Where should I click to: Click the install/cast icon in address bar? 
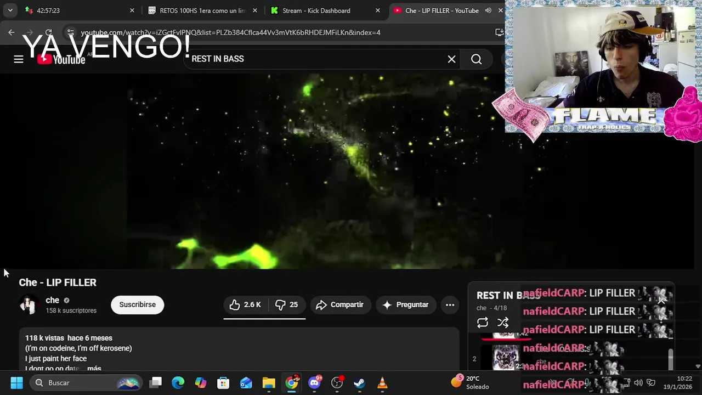tap(499, 32)
